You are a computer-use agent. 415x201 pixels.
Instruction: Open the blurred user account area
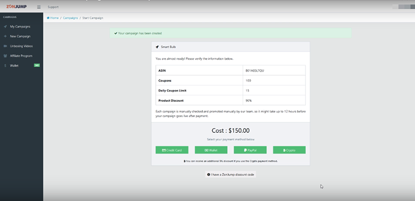404,7
